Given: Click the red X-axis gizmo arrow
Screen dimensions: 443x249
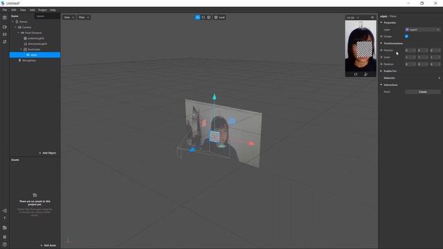Looking at the screenshot, I should point(251,144).
